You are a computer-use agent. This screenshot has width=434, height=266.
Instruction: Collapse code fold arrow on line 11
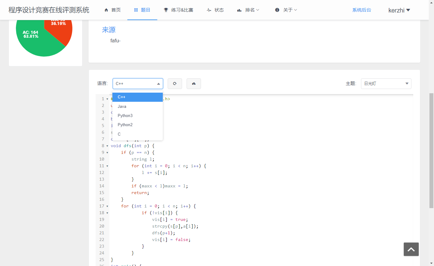tap(107, 166)
